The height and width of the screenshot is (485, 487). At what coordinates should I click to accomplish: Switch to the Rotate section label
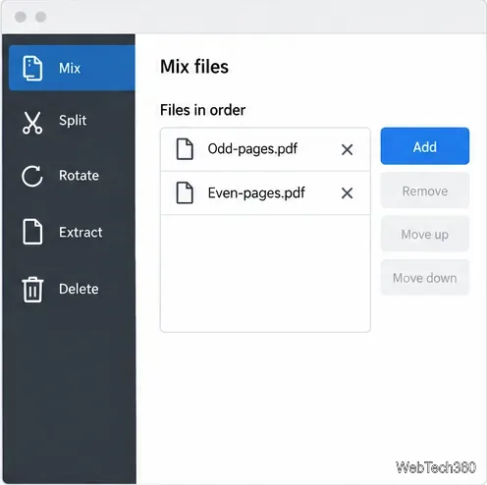coord(79,176)
